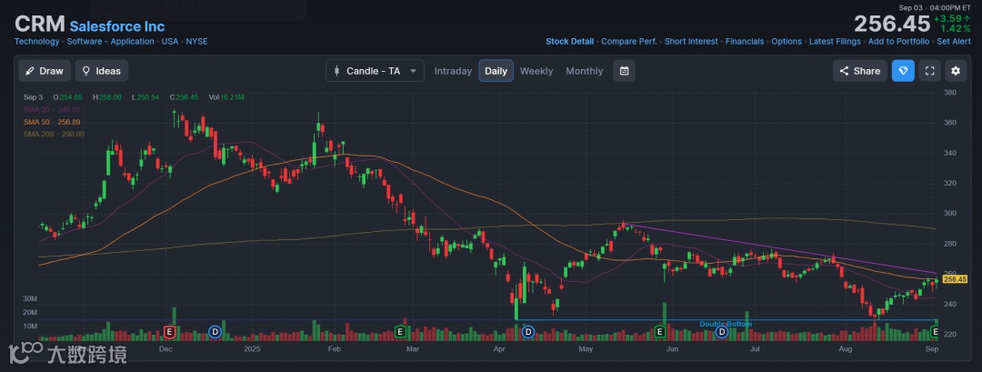982x372 pixels.
Task: Expand the Candle - TA chart type dropdown
Action: tap(375, 71)
